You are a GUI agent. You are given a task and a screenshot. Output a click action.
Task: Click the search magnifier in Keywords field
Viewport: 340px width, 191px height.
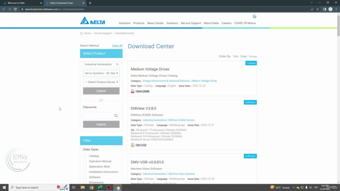116,116
